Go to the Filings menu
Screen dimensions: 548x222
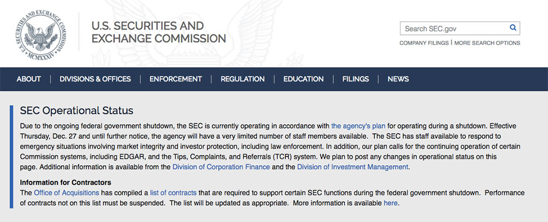[356, 79]
